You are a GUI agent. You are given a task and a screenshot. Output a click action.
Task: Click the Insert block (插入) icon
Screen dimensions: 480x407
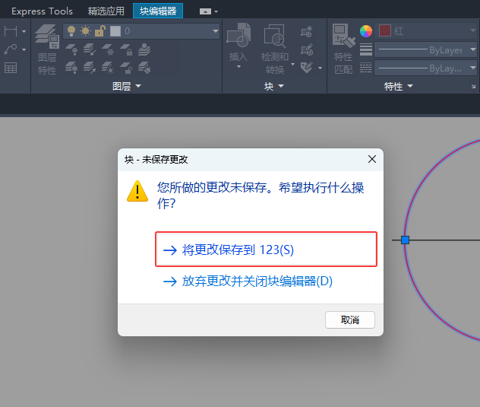(x=238, y=35)
